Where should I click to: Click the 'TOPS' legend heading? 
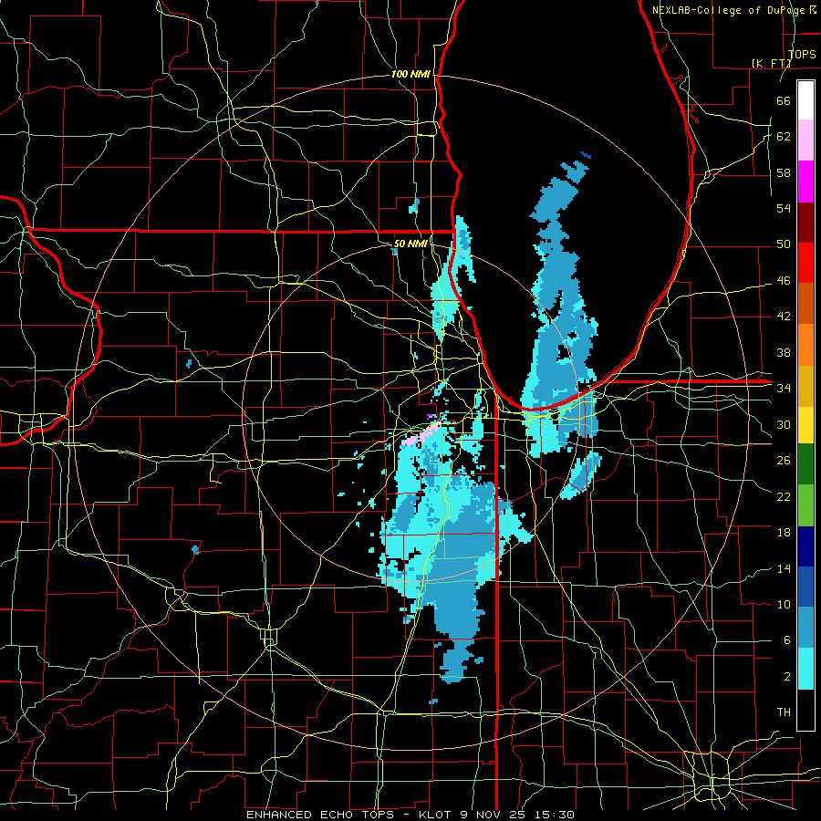click(802, 55)
